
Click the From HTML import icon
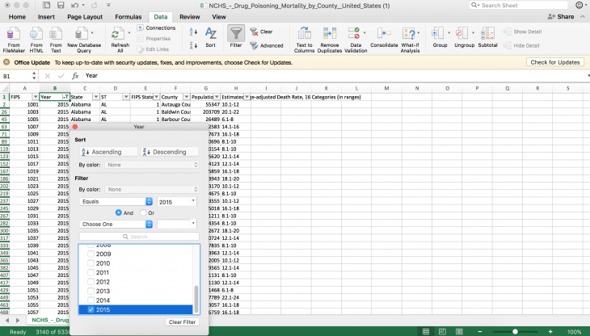tap(36, 35)
